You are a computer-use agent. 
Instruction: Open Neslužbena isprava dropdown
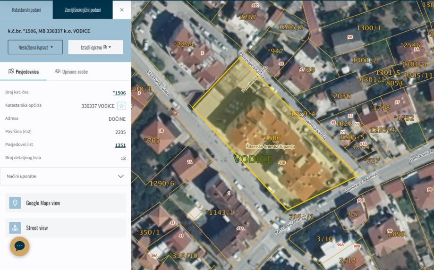[35, 47]
